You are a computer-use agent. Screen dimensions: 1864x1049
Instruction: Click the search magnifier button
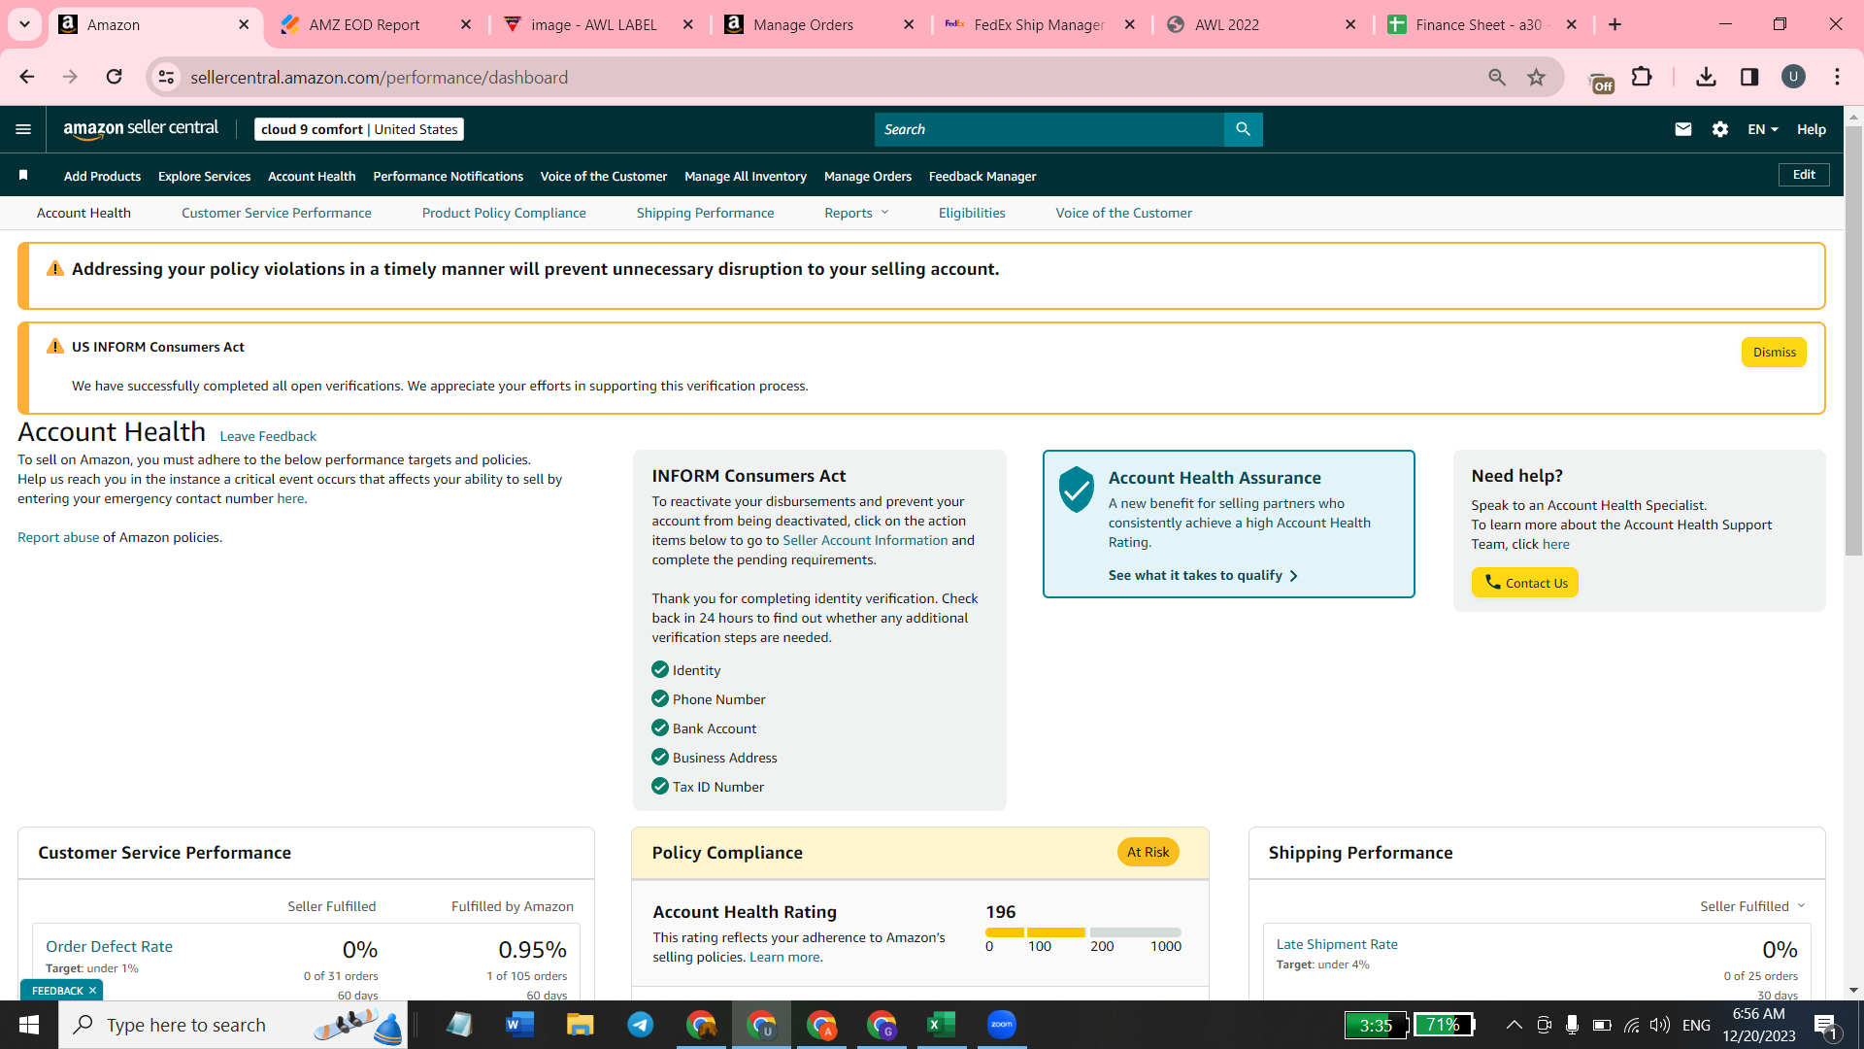[1243, 129]
